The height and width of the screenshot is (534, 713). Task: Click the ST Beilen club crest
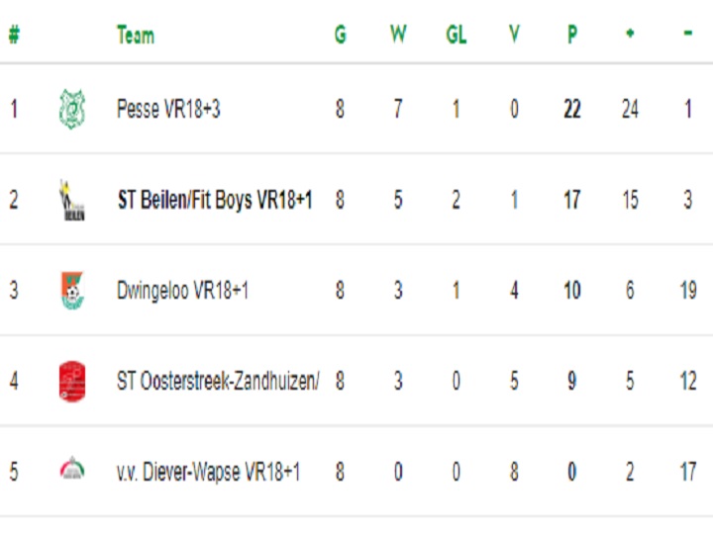(72, 200)
